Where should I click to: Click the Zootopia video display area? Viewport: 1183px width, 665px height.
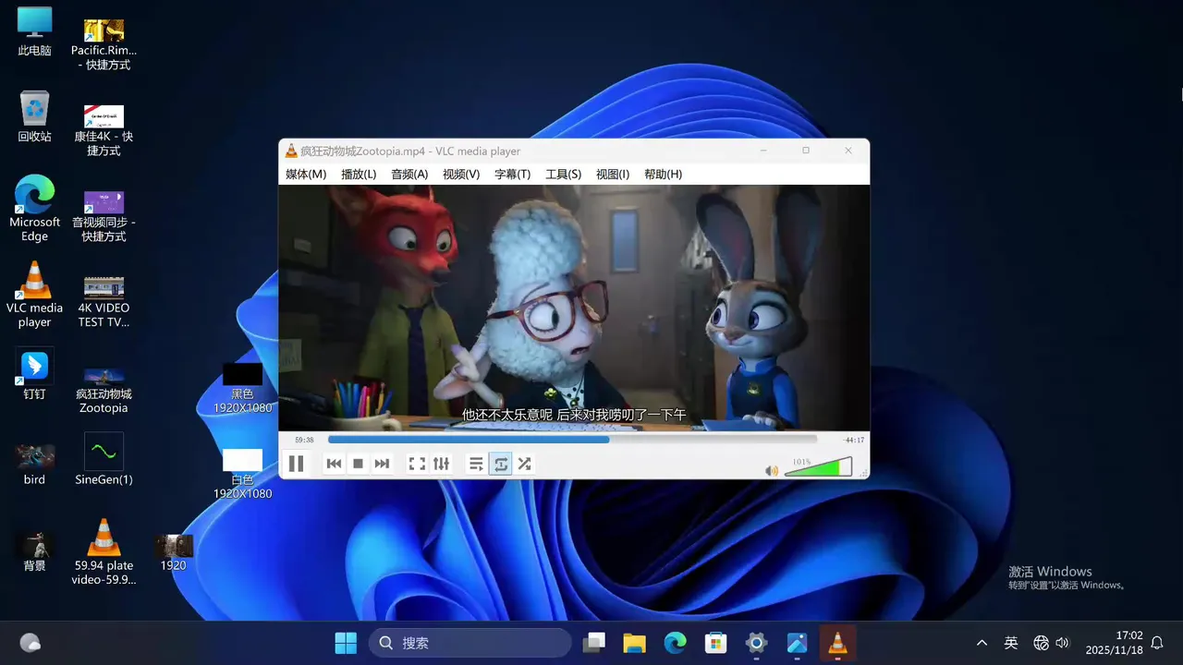pyautogui.click(x=574, y=308)
